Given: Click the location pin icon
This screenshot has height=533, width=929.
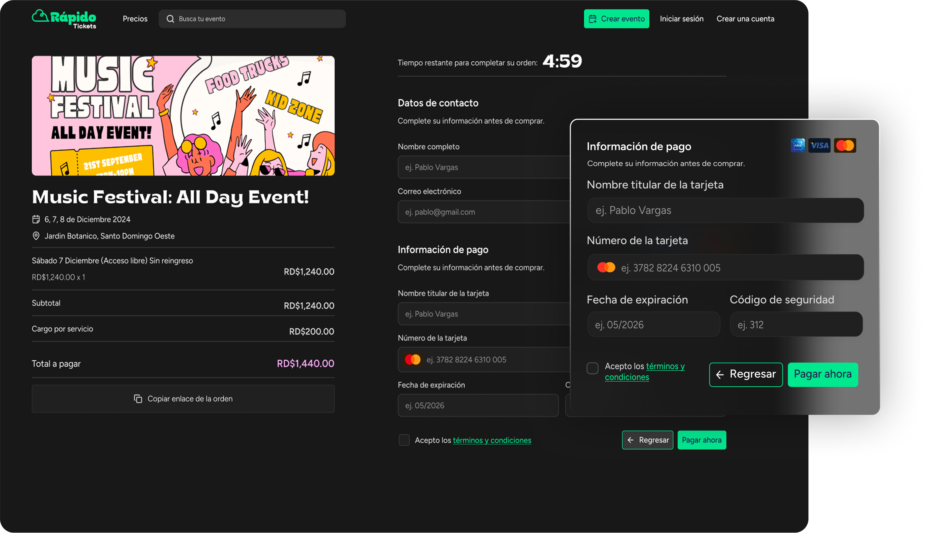Looking at the screenshot, I should pos(36,236).
